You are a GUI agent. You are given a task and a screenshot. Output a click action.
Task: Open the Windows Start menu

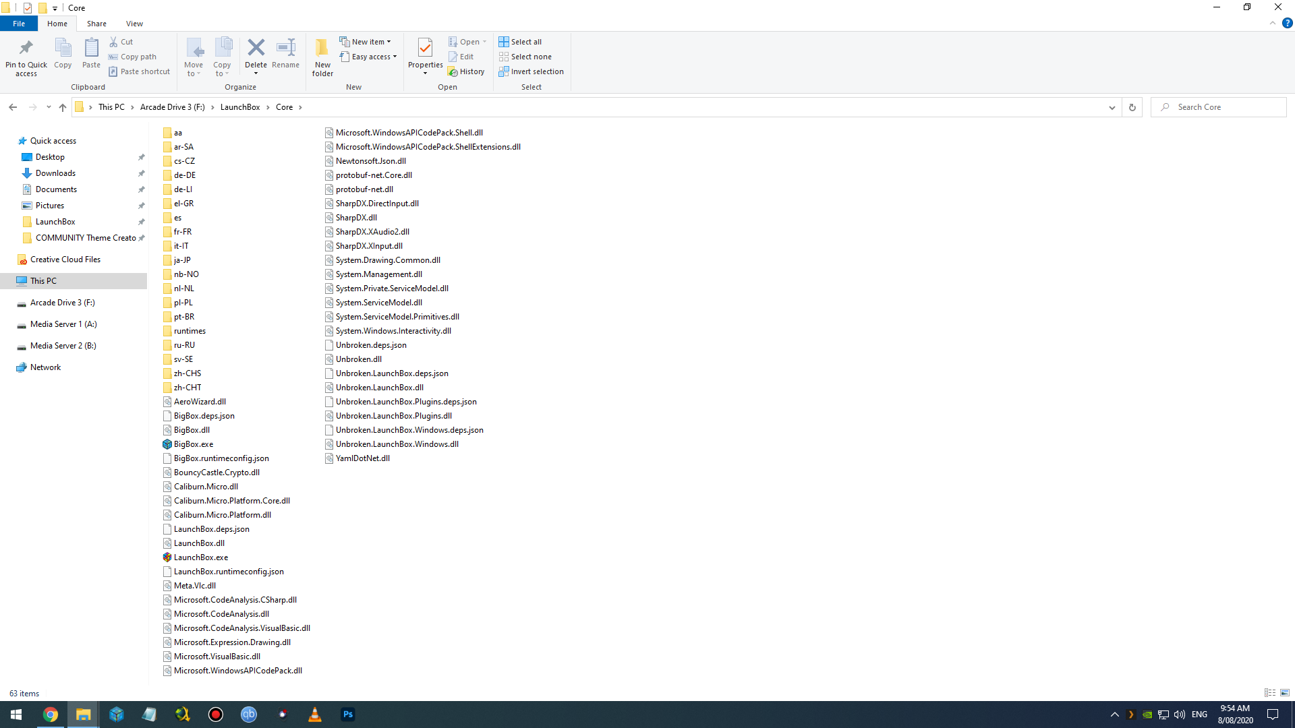(x=16, y=715)
